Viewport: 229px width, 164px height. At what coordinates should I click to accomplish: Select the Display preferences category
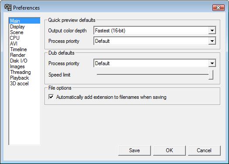point(17,27)
